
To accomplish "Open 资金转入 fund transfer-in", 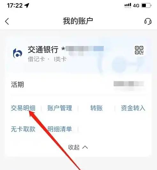I will pyautogui.click(x=133, y=108).
